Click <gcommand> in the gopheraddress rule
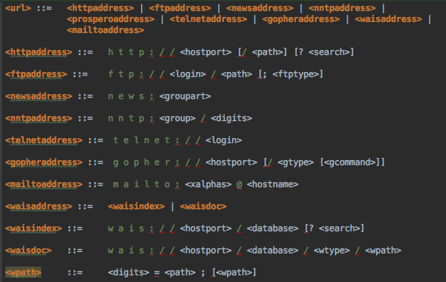 350,162
